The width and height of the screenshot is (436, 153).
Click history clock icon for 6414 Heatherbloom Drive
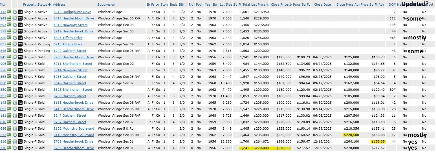pos(15,18)
